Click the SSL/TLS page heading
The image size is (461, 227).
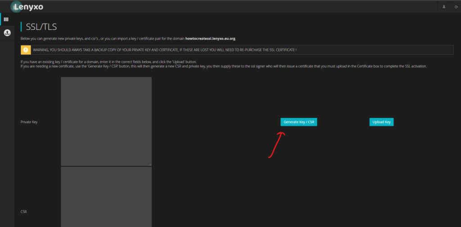tap(41, 27)
